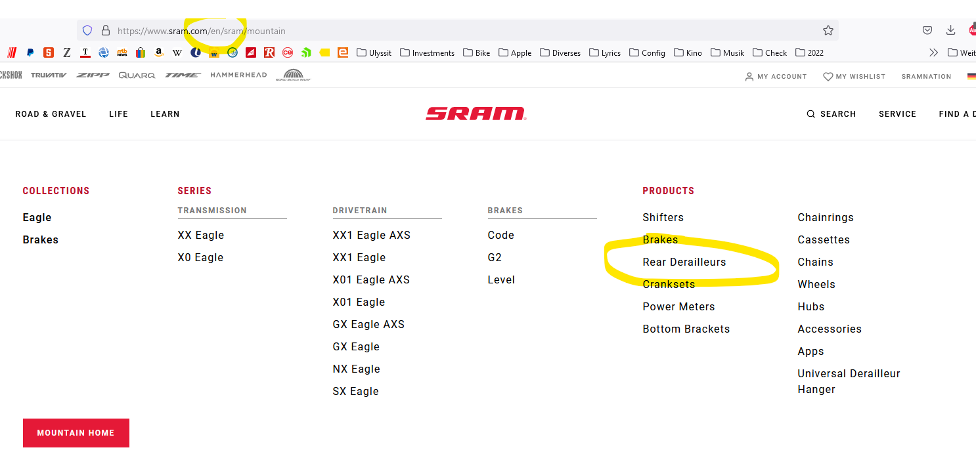
Task: Click the URL address bar field
Action: coord(460,31)
